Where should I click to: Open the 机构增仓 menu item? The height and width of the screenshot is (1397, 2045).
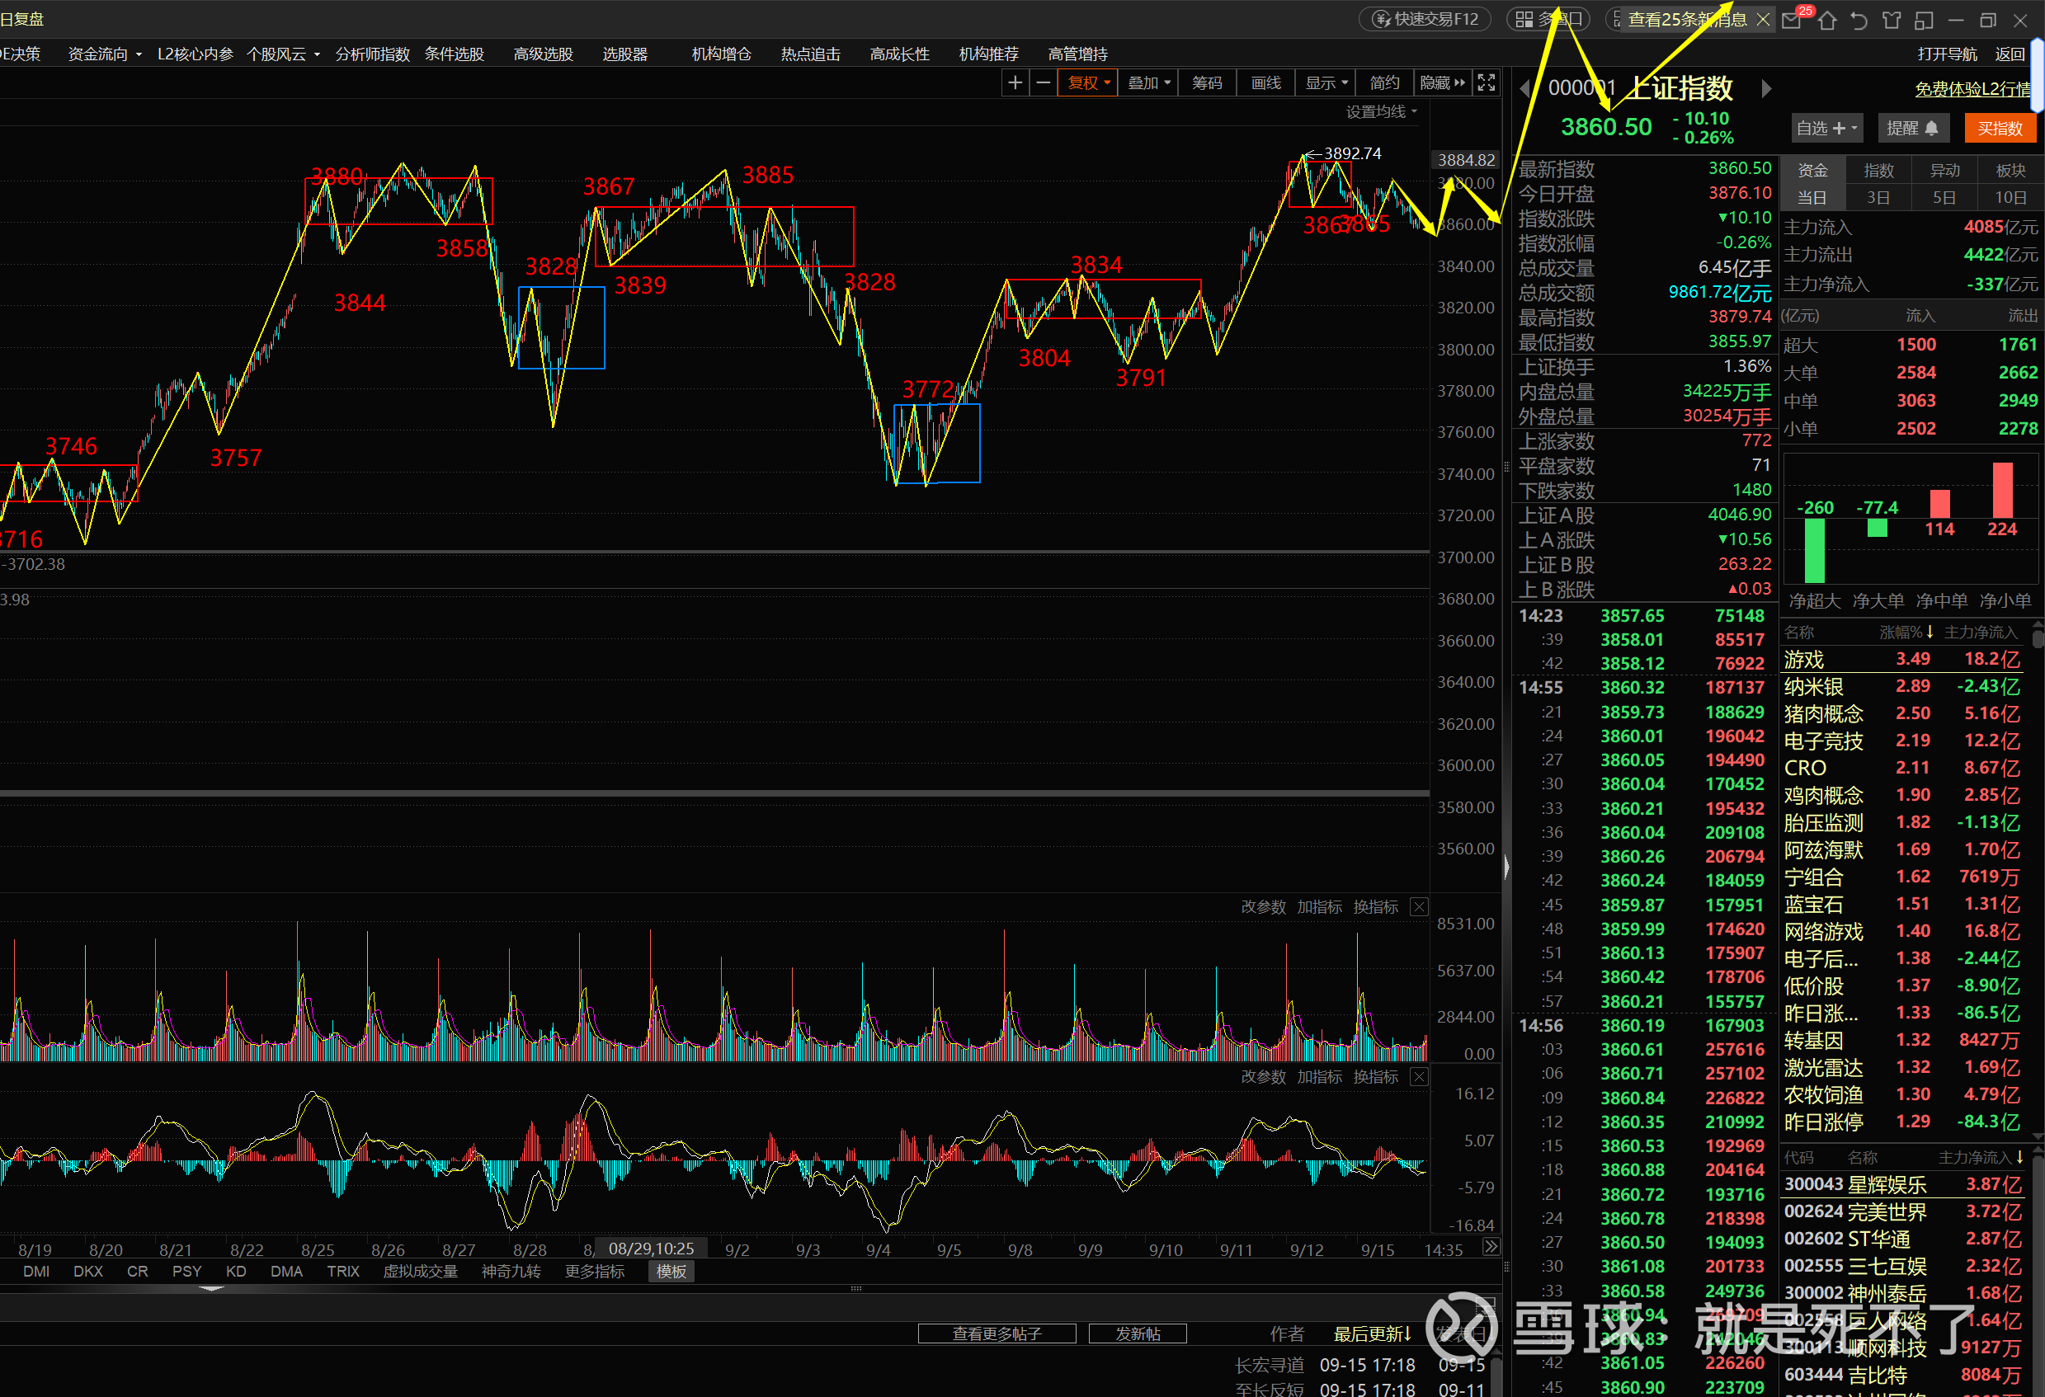click(x=721, y=54)
